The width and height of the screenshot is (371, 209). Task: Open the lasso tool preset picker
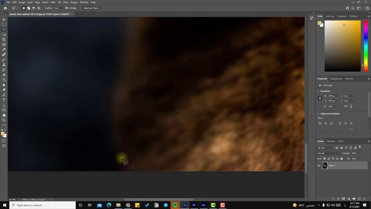[x=14, y=8]
